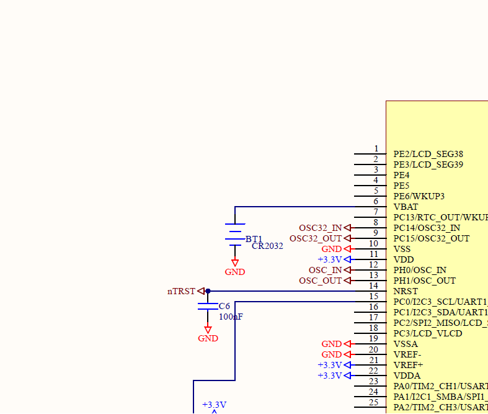Click the VDDA pin name

[407, 376]
